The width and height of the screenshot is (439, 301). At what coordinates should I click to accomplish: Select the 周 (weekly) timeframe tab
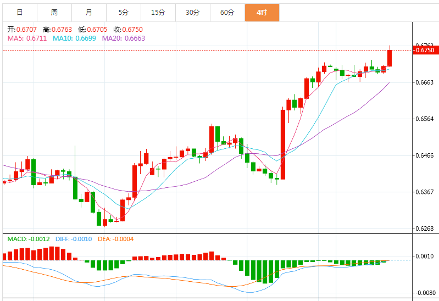coord(54,13)
